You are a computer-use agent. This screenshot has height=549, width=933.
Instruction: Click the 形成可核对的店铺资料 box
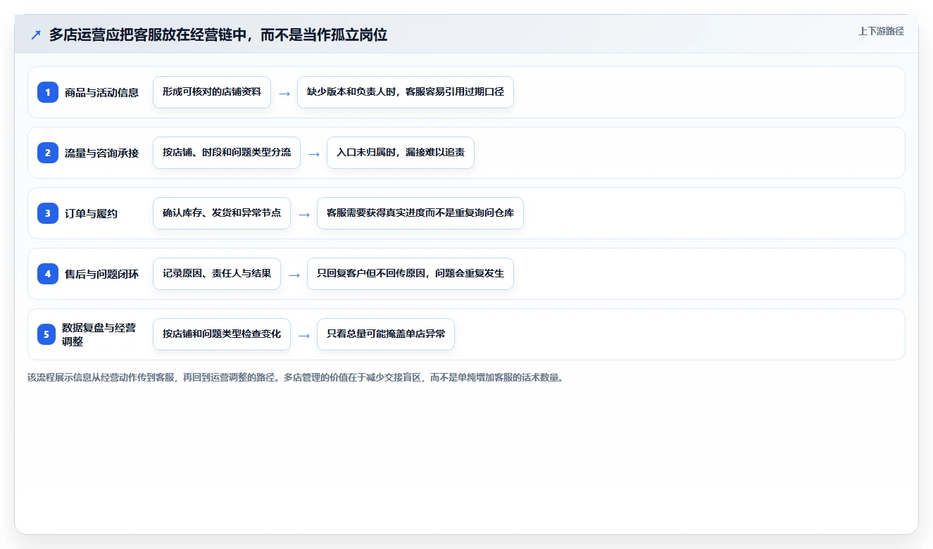click(212, 92)
